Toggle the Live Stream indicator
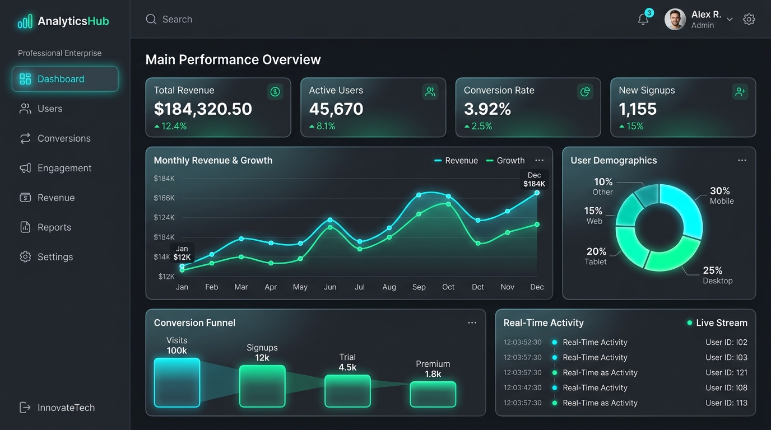771x430 pixels. (717, 323)
